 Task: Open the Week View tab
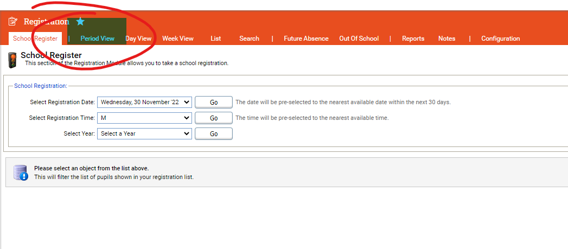(178, 39)
